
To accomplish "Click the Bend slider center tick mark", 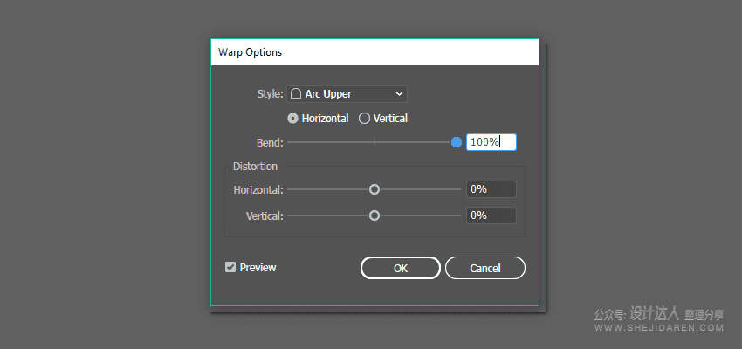I will (x=374, y=142).
